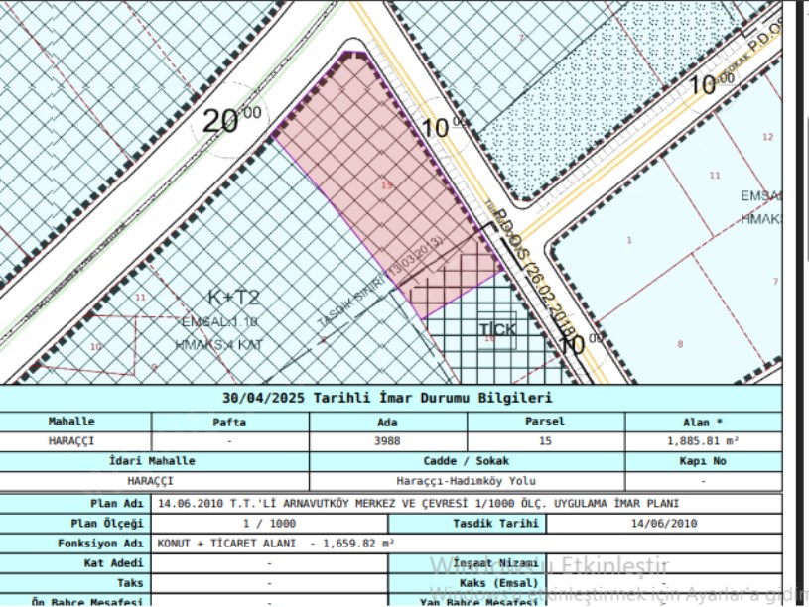
Task: Select parcel 12 on the right side
Action: click(x=767, y=137)
